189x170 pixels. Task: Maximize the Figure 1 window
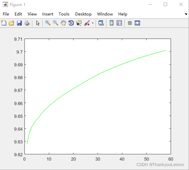click(x=165, y=5)
